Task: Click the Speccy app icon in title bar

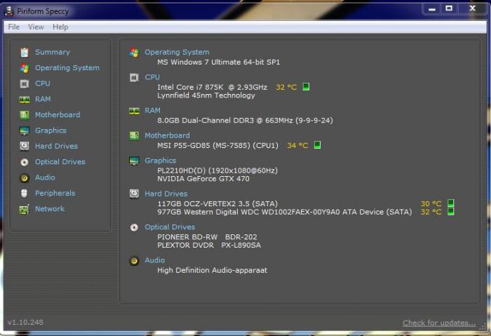Action: click(8, 11)
